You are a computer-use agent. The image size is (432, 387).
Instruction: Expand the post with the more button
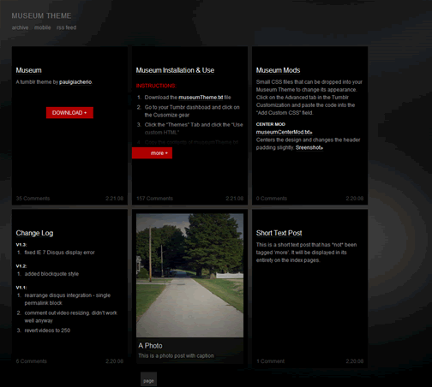coord(152,153)
